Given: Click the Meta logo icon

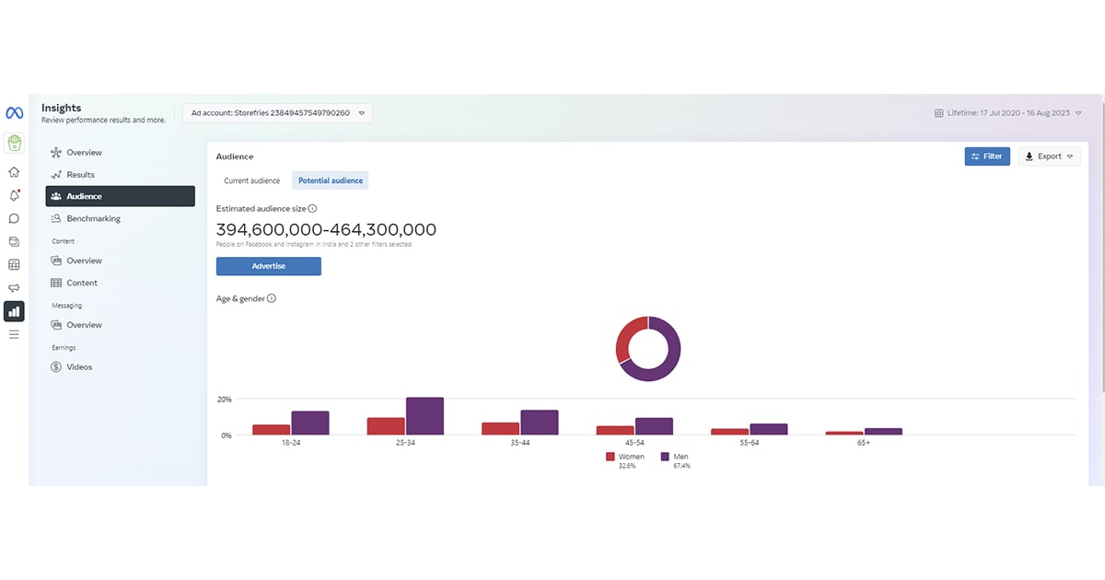Looking at the screenshot, I should coord(14,113).
